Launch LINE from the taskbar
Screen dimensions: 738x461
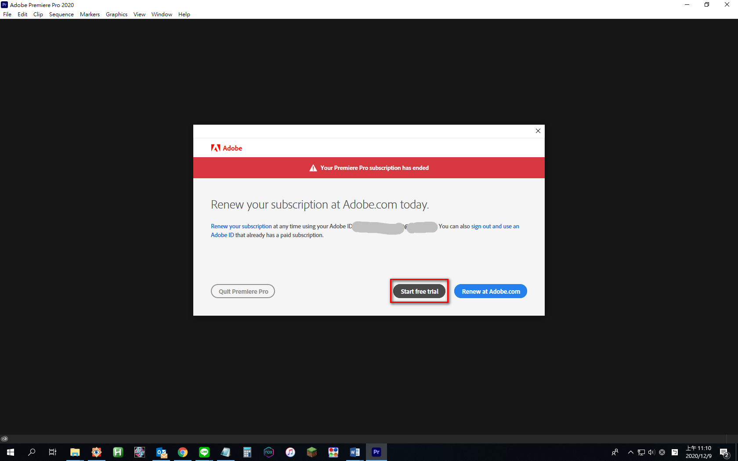coord(204,452)
